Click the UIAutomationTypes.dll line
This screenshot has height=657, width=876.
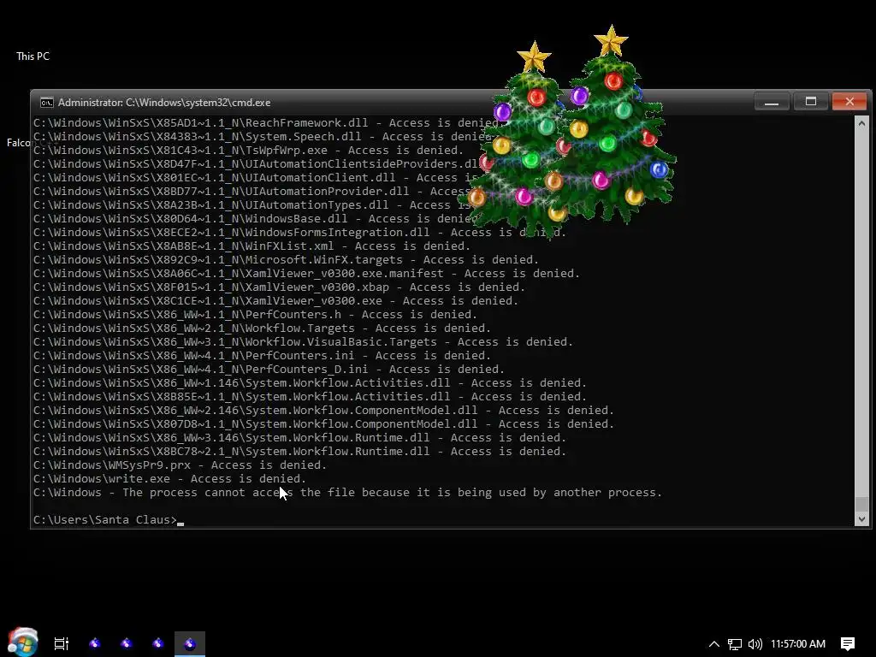[252, 205]
